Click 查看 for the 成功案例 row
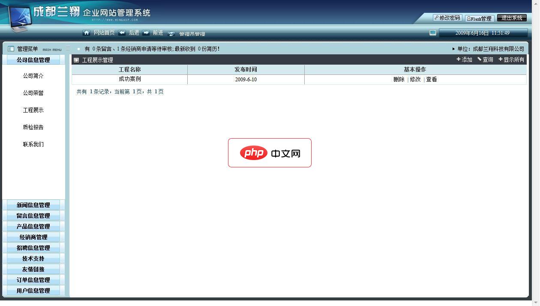This screenshot has width=540, height=306. pyautogui.click(x=432, y=80)
